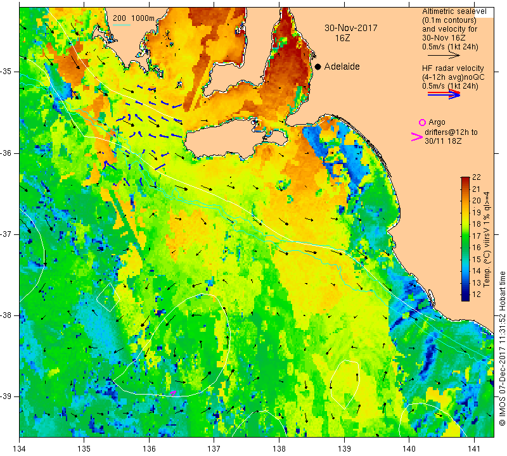Viewport: 507px width, 456px height.
Task: Click the dark blue bottom of temperature colorbar
Action: [465, 298]
